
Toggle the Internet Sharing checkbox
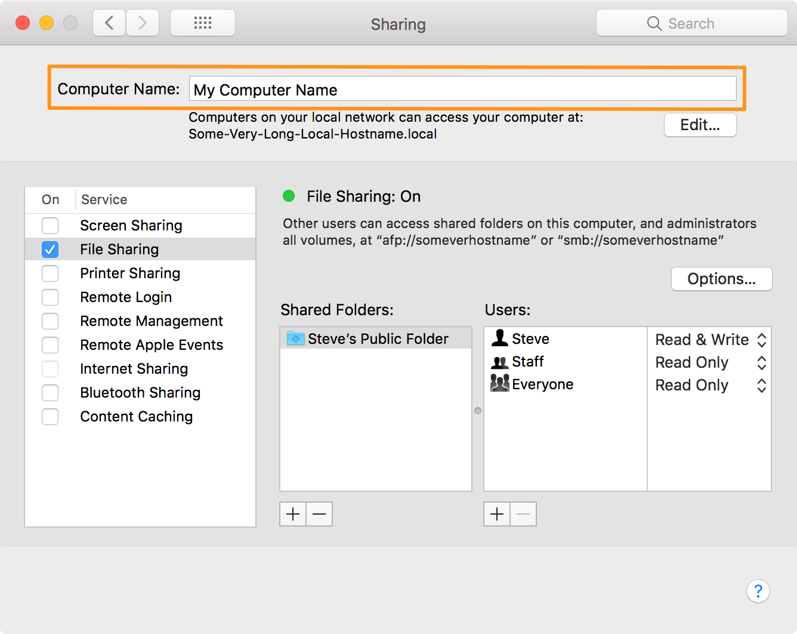(x=50, y=369)
